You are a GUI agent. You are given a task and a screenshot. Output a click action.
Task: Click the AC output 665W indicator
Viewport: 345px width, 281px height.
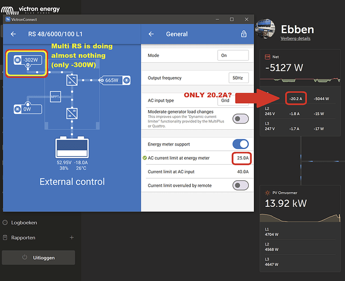[115, 80]
